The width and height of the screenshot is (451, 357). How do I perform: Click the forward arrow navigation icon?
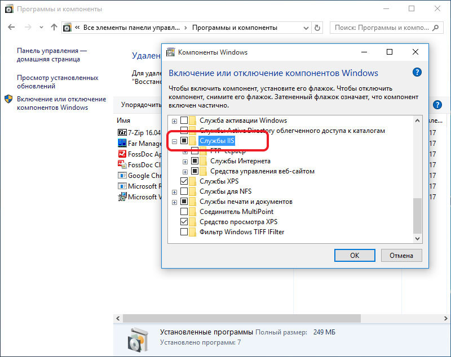pos(28,27)
